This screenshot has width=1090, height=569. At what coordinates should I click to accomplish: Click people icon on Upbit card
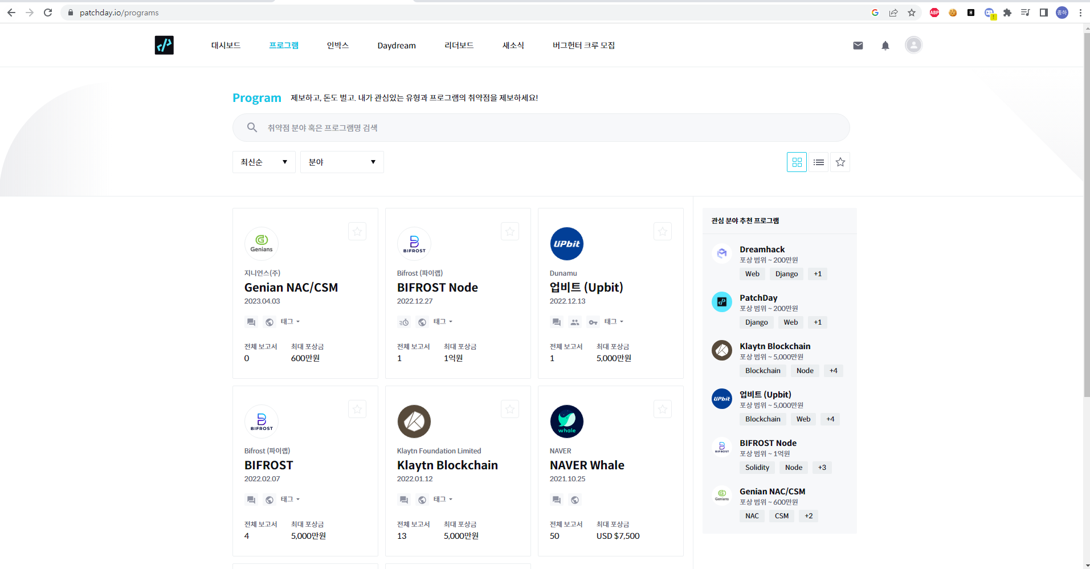[x=575, y=322]
